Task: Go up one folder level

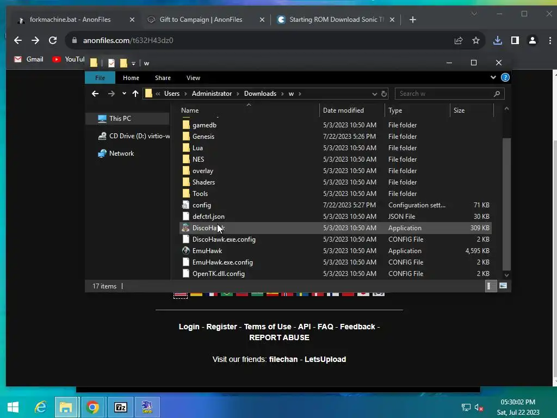Action: pyautogui.click(x=135, y=94)
